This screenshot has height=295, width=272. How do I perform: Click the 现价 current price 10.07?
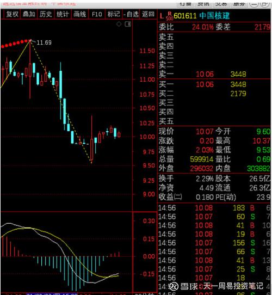(x=205, y=131)
